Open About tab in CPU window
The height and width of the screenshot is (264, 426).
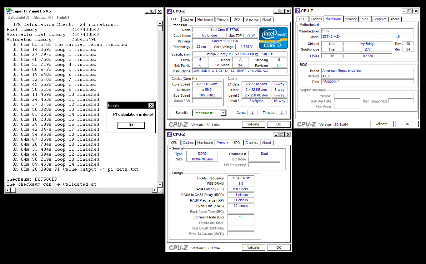[x=267, y=19]
